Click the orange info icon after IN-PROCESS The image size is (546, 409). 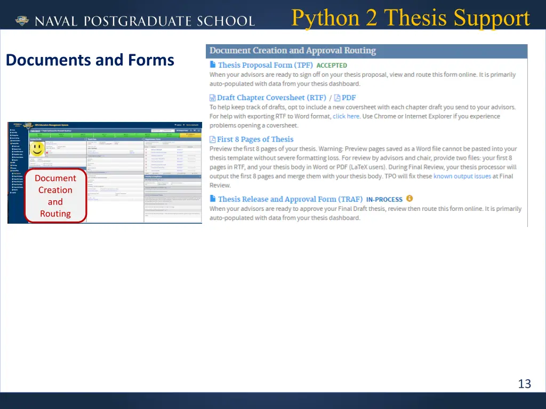coord(409,198)
